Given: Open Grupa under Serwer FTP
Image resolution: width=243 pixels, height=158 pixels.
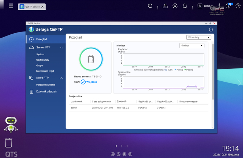Looking at the screenshot, I should (x=40, y=65).
